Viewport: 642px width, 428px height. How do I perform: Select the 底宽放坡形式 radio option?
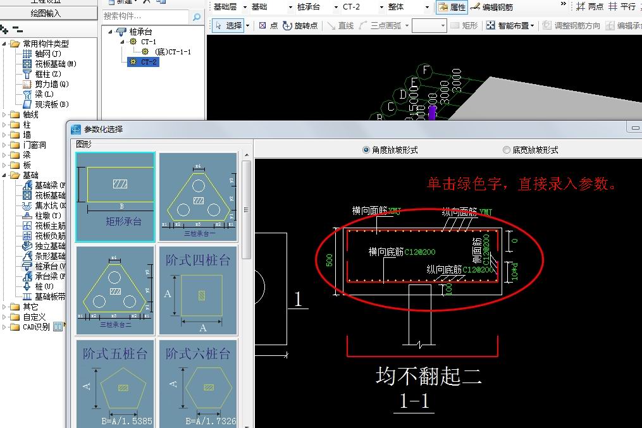[506, 150]
